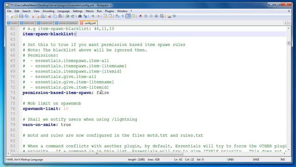Image resolution: width=296 pixels, height=167 pixels.
Task: Click the Close document toolbar icon
Action: (32, 16)
